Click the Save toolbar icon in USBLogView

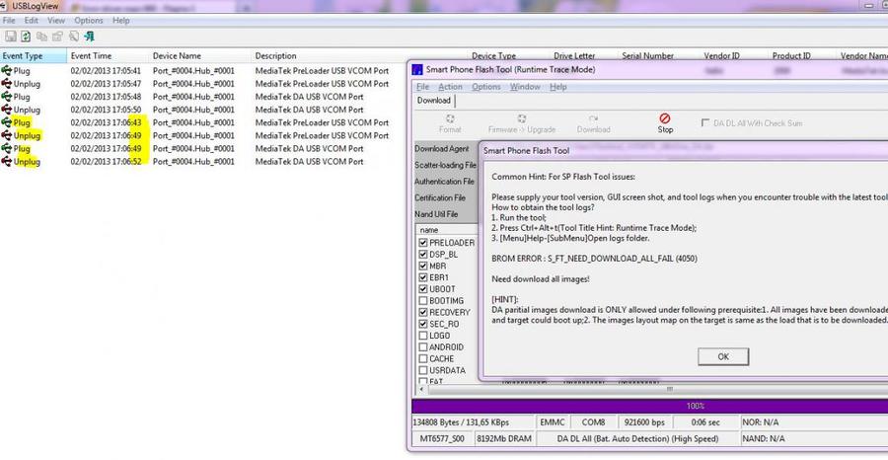pyautogui.click(x=10, y=37)
